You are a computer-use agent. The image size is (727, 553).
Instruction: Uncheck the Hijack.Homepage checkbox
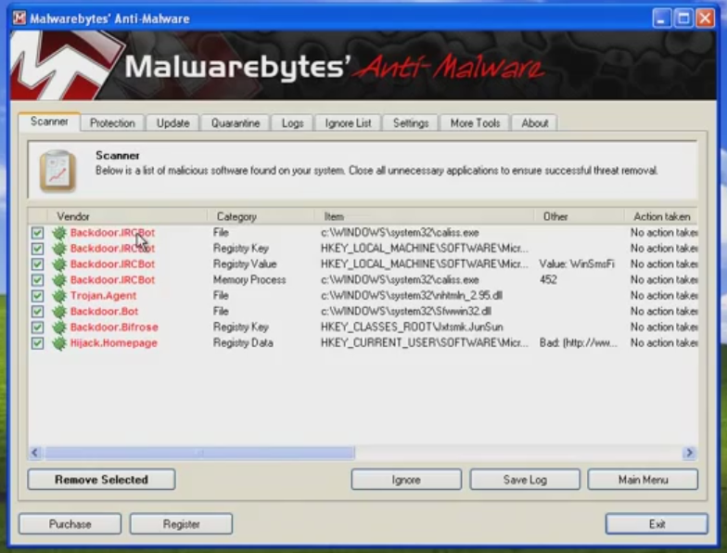pyautogui.click(x=37, y=343)
